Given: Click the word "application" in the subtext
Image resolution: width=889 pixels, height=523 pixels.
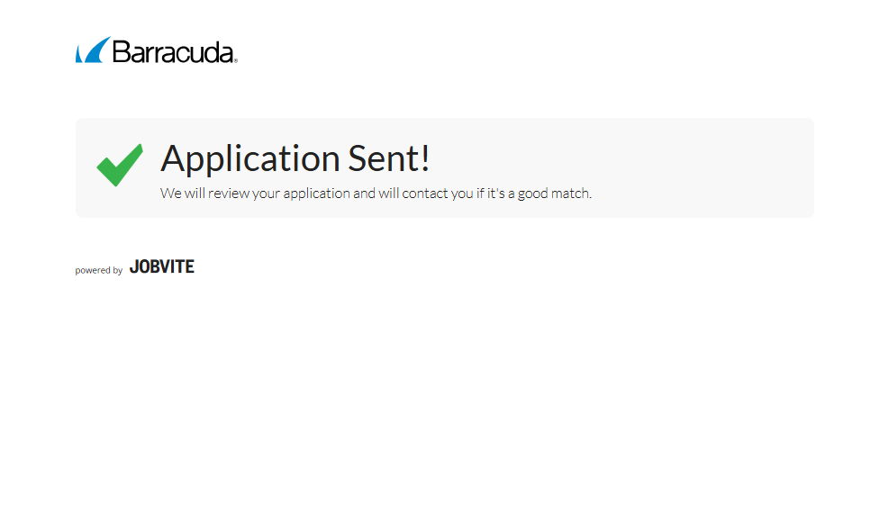Looking at the screenshot, I should 317,194.
